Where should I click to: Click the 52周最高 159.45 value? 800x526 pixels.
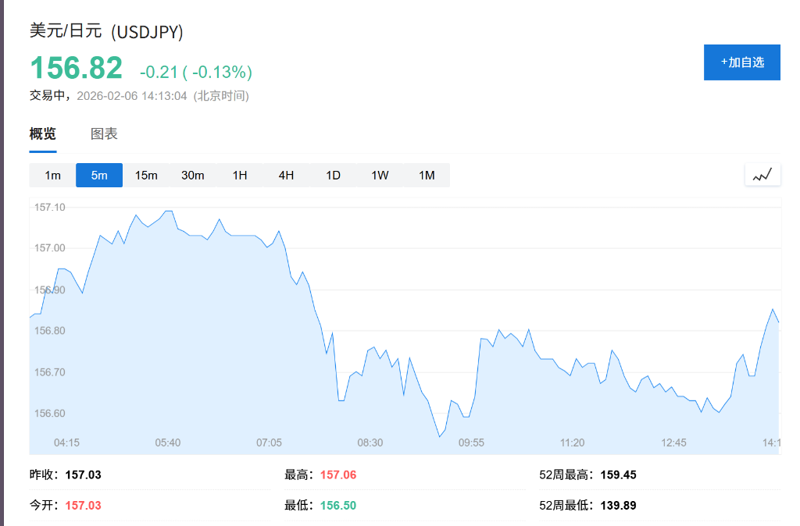pyautogui.click(x=618, y=474)
